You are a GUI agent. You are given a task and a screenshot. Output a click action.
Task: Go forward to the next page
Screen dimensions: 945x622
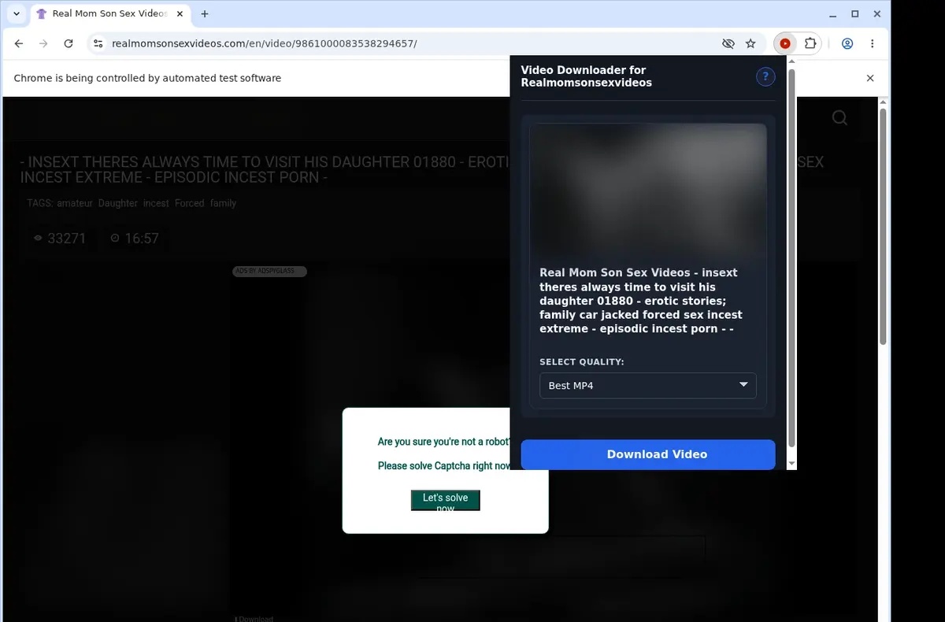click(43, 44)
